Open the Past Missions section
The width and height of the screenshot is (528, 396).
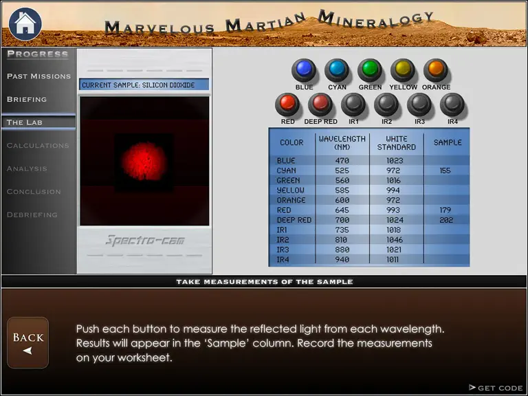point(38,76)
